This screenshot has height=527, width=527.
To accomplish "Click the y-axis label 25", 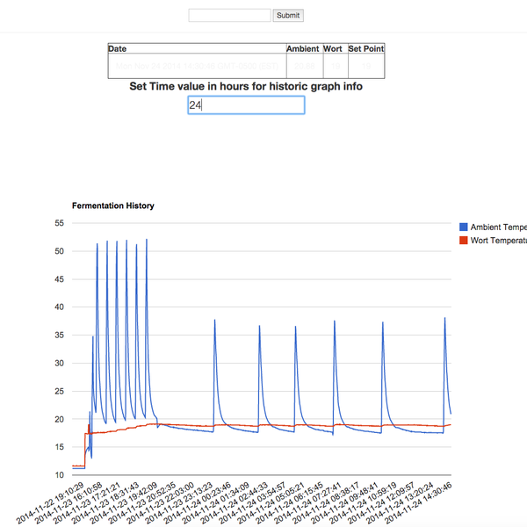I will [x=59, y=391].
